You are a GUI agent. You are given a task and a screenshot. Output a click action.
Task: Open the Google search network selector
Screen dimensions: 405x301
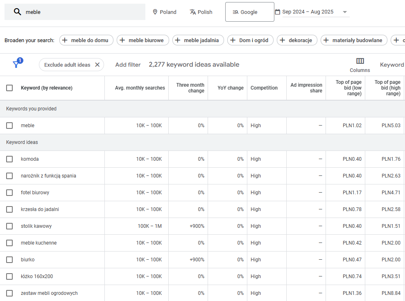coord(249,12)
